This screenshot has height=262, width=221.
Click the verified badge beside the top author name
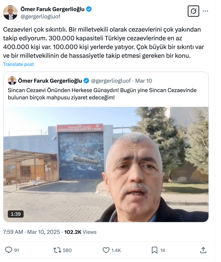point(89,9)
